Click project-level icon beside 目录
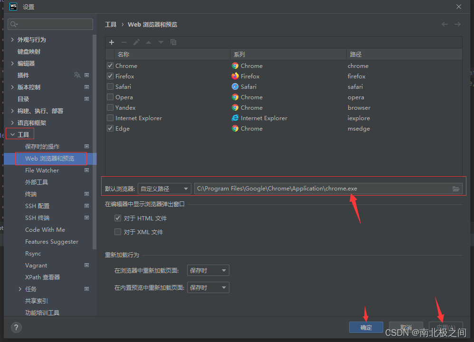Viewport: 474px width, 342px height. click(x=87, y=99)
